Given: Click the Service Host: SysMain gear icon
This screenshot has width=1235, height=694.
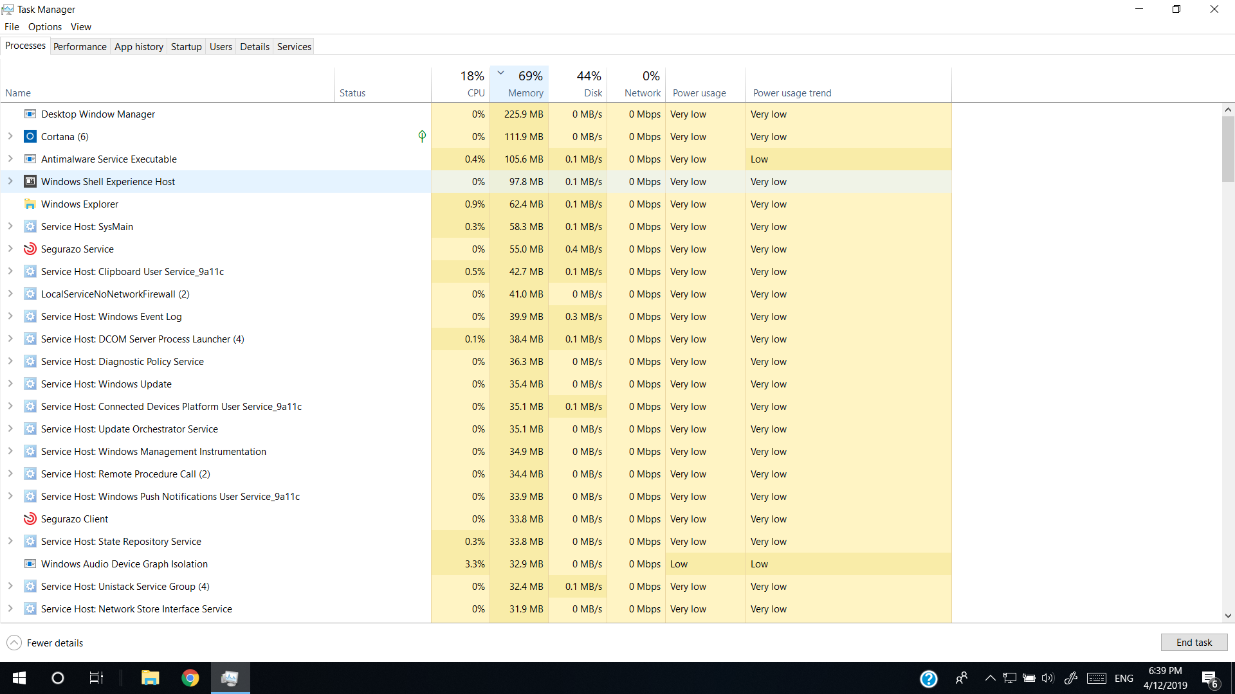Looking at the screenshot, I should pyautogui.click(x=30, y=227).
